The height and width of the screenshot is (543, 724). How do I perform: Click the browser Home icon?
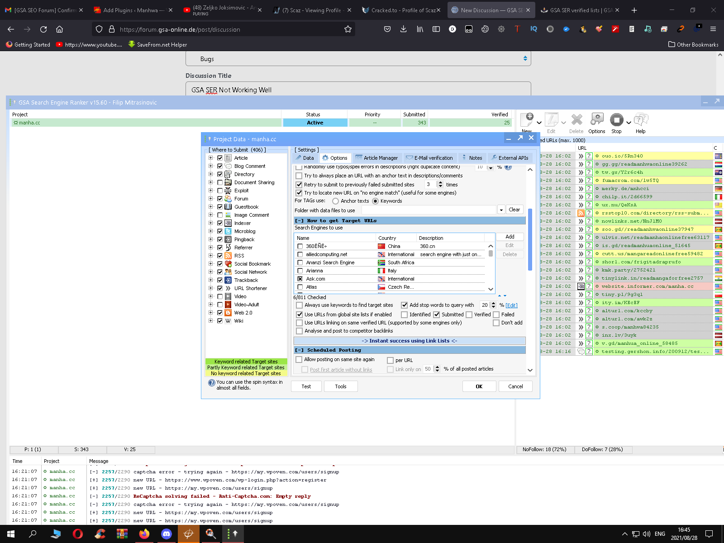coord(59,29)
